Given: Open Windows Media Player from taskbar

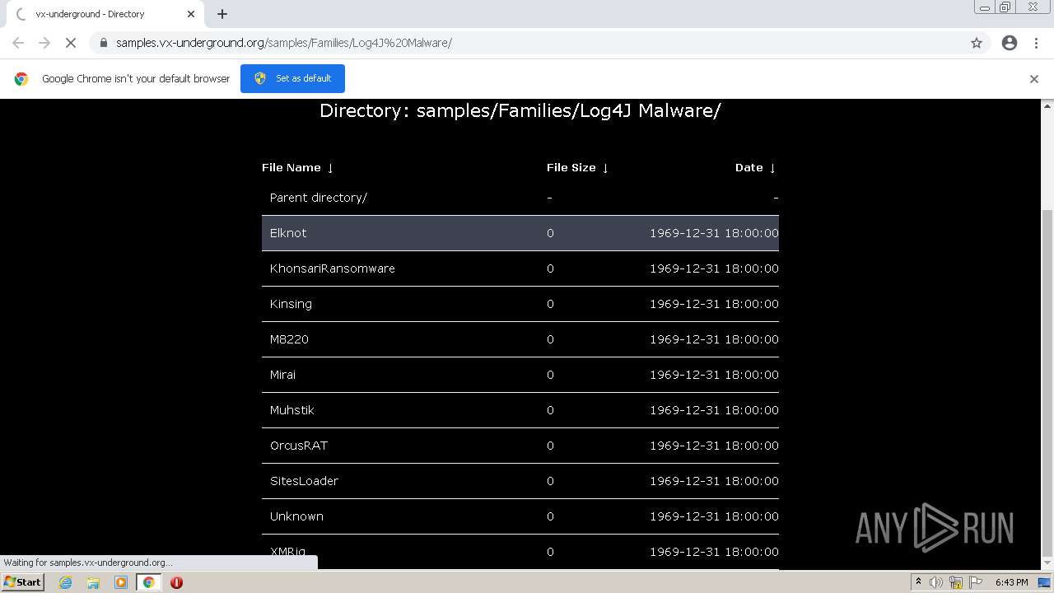Looking at the screenshot, I should (x=121, y=582).
